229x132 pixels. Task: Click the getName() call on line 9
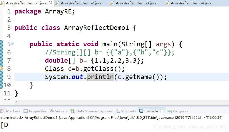coord(144,77)
